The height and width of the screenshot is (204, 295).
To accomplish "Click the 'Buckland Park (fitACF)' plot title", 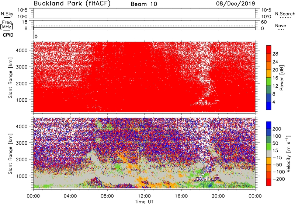I will [x=72, y=3].
